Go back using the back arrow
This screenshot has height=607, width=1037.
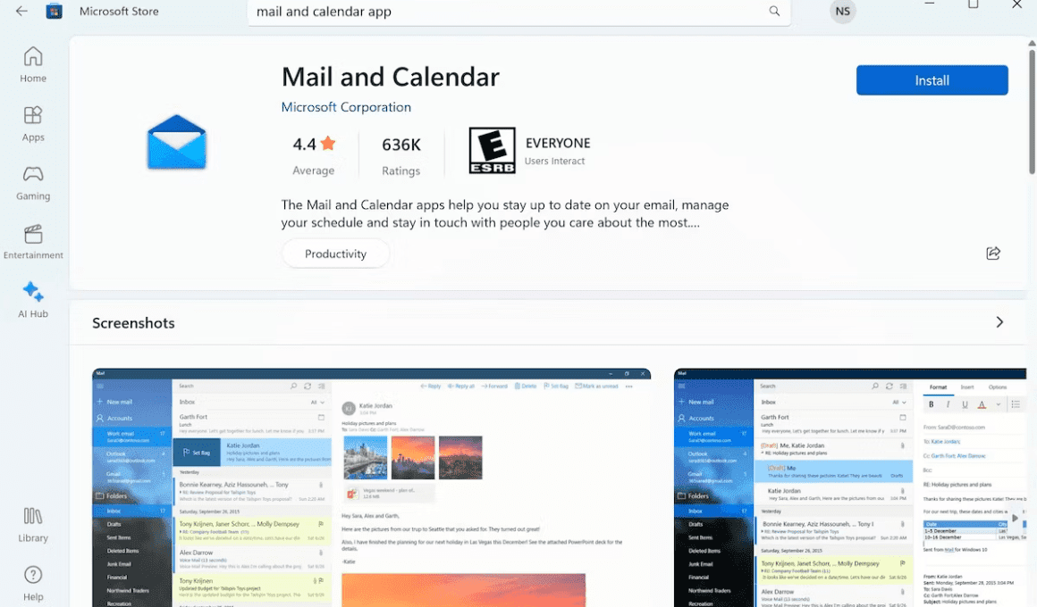pos(21,12)
